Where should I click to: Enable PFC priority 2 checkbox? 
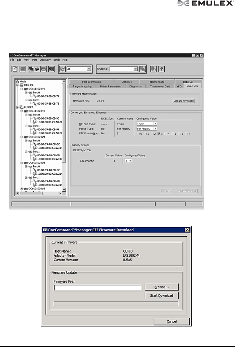[x=152, y=134]
